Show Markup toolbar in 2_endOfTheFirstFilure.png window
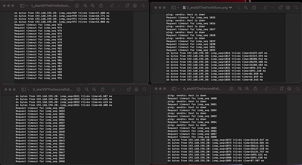The height and width of the screenshot is (165, 302). tap(288, 7)
